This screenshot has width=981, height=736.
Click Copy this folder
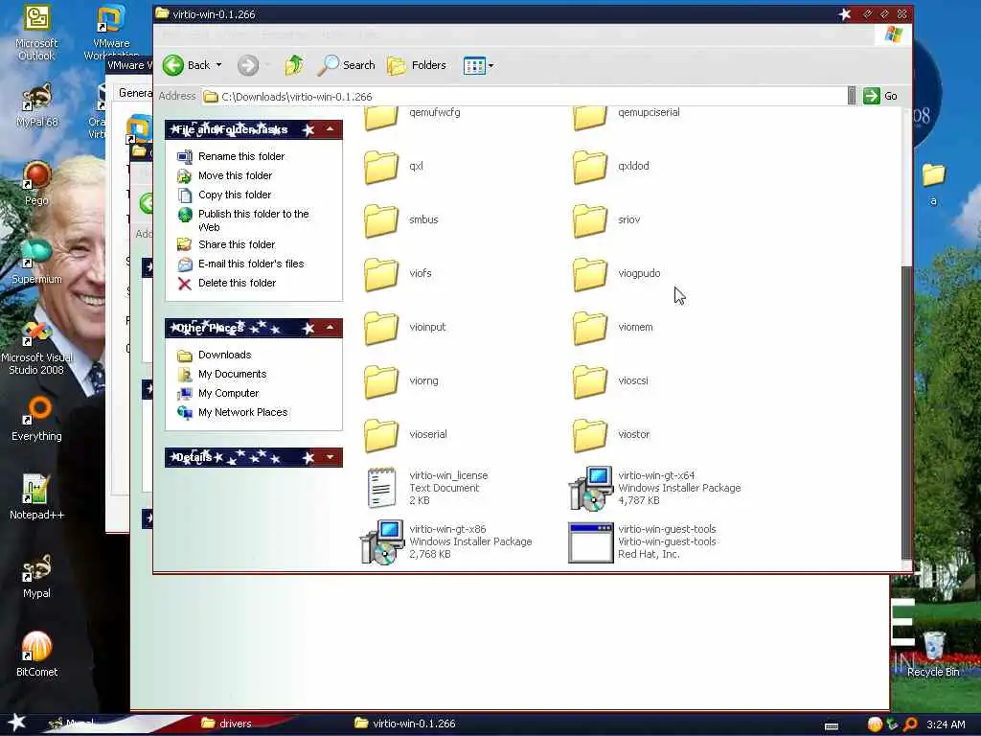tap(224, 195)
